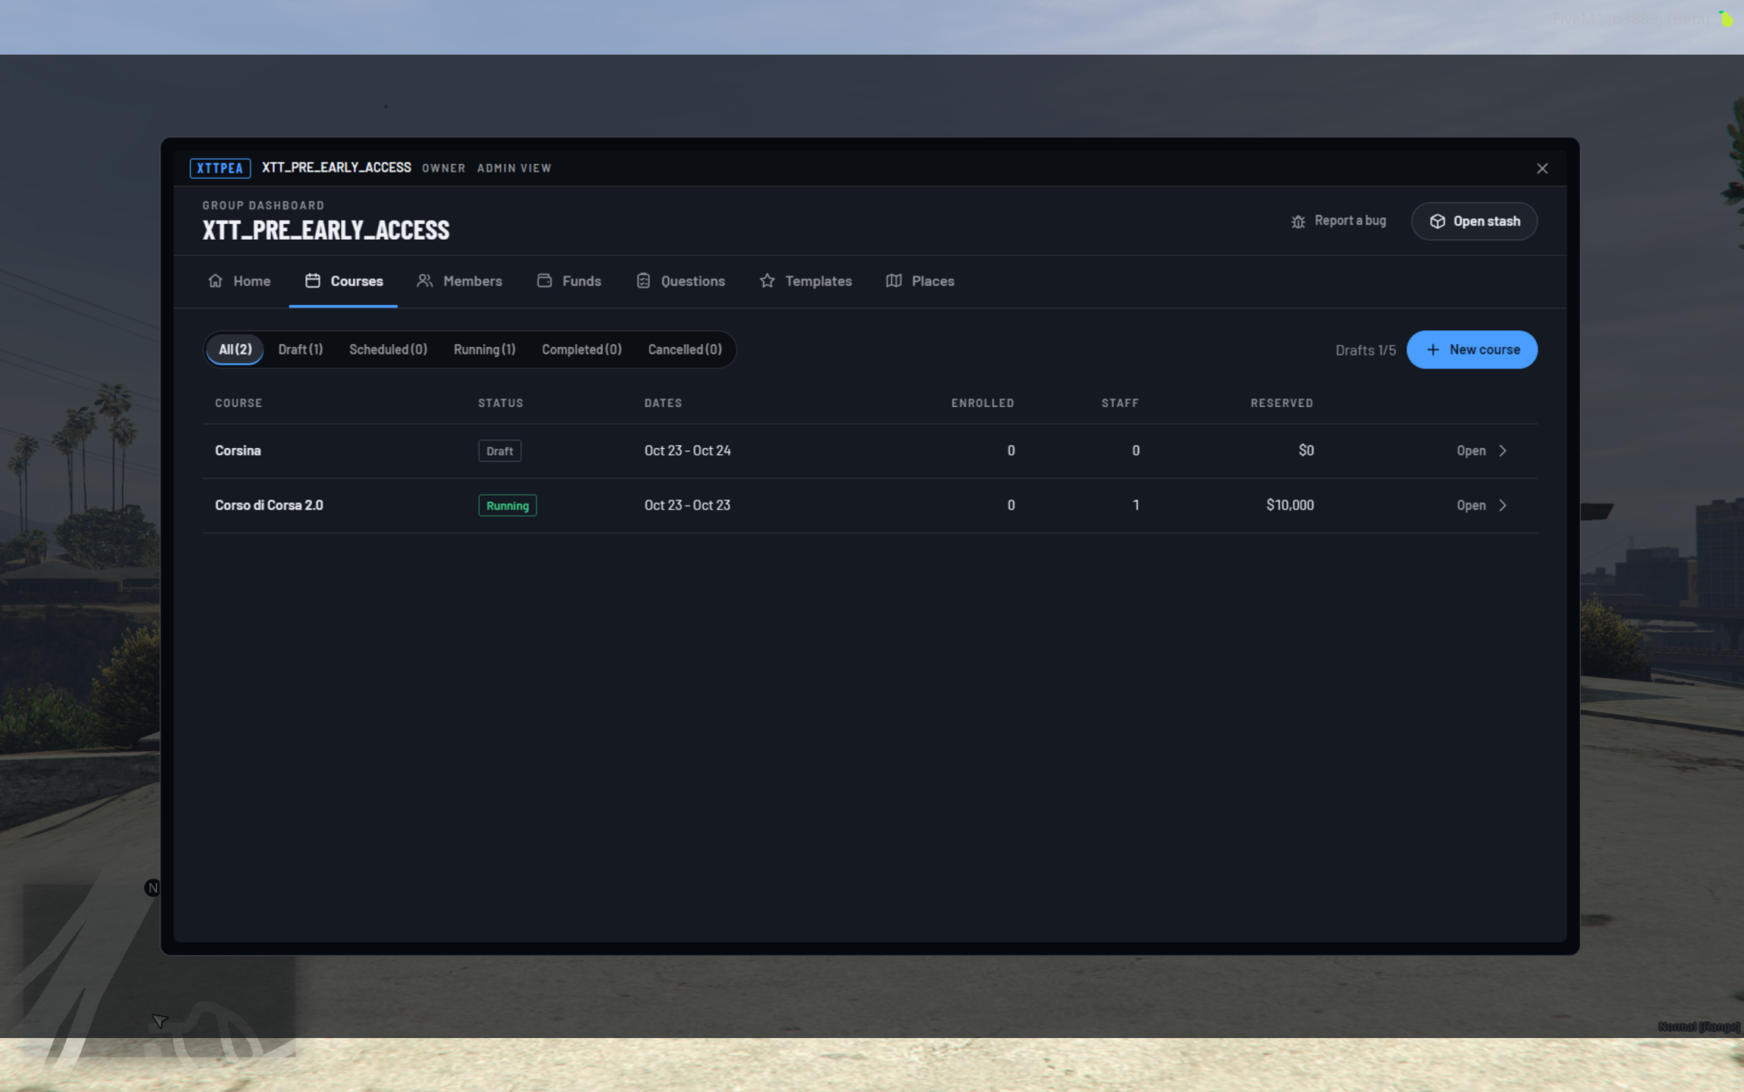Switch to the Home tab

pyautogui.click(x=239, y=281)
